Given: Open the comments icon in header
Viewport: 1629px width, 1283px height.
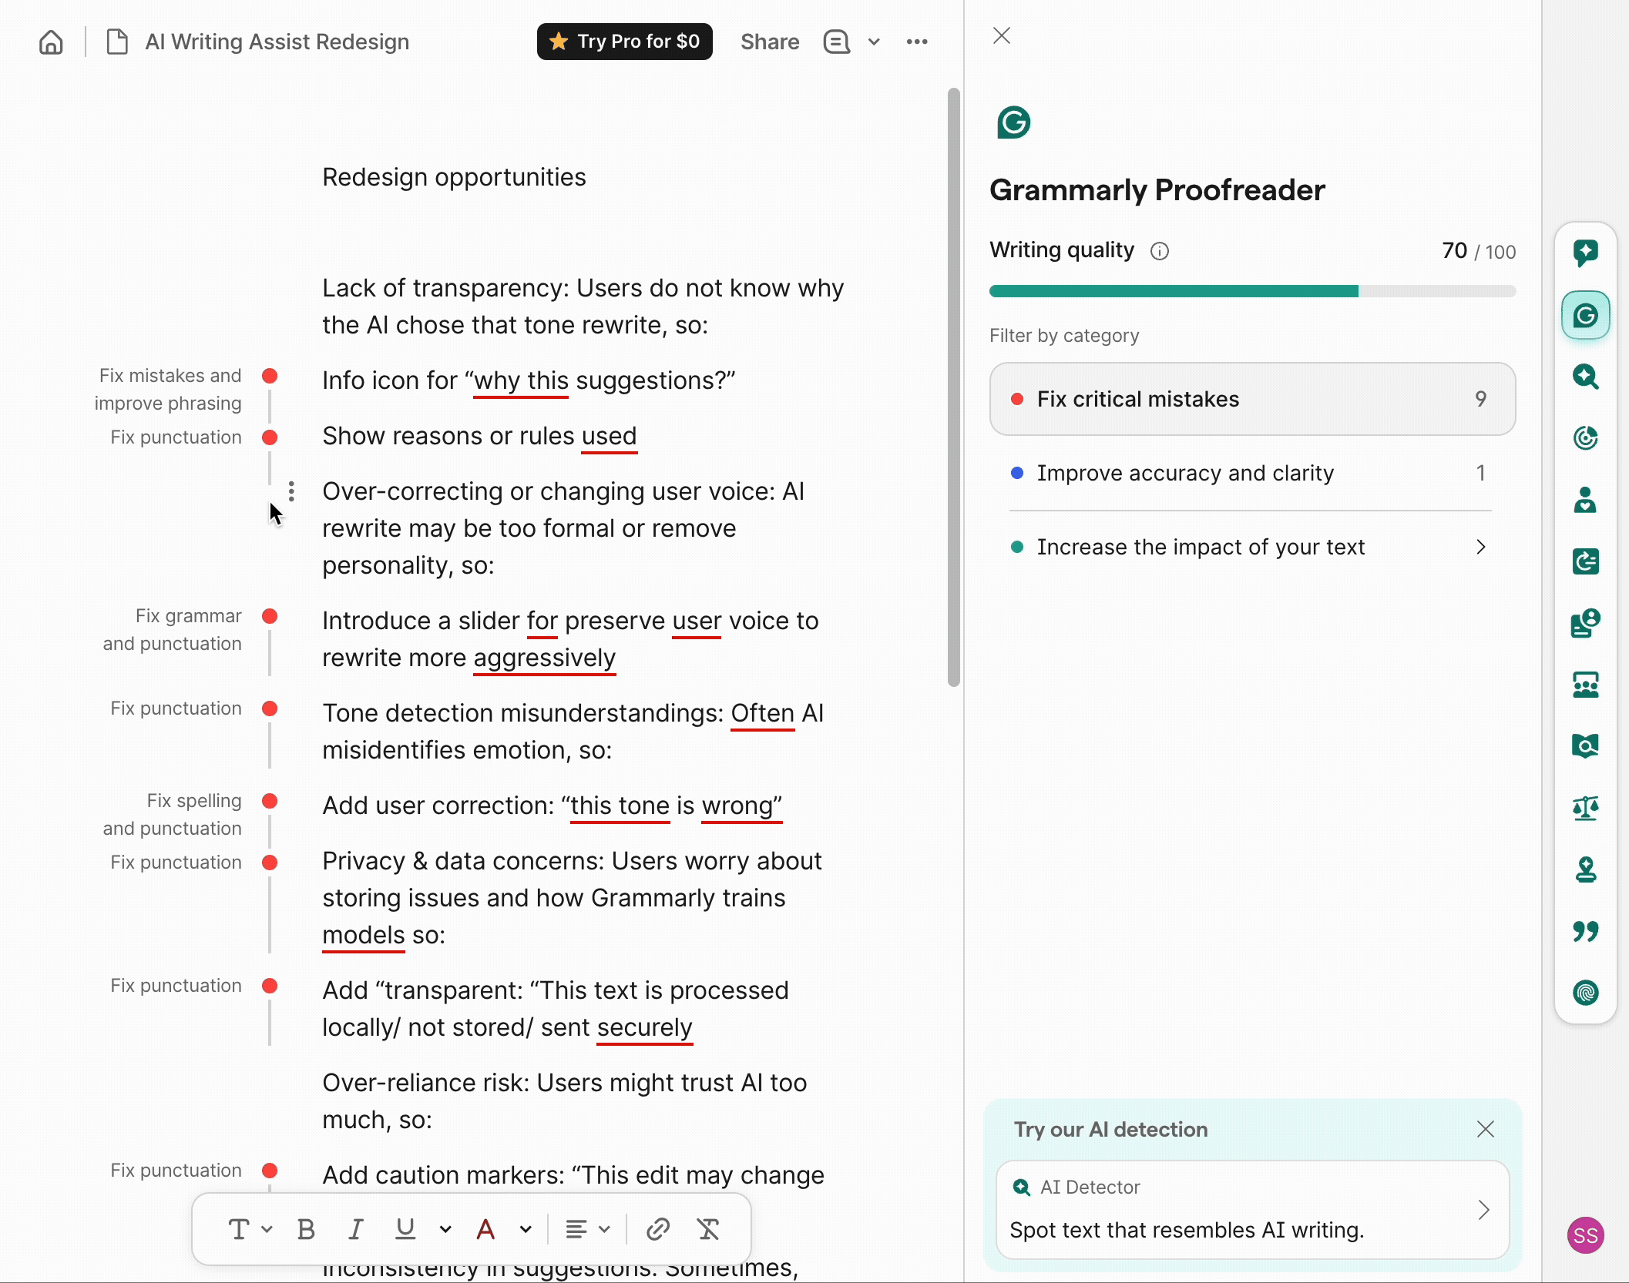Looking at the screenshot, I should point(836,42).
